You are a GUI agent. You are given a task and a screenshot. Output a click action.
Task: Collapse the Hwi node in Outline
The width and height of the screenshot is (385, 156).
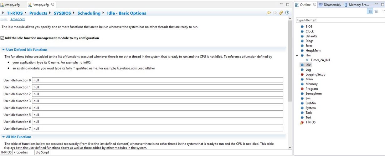coord(297,55)
